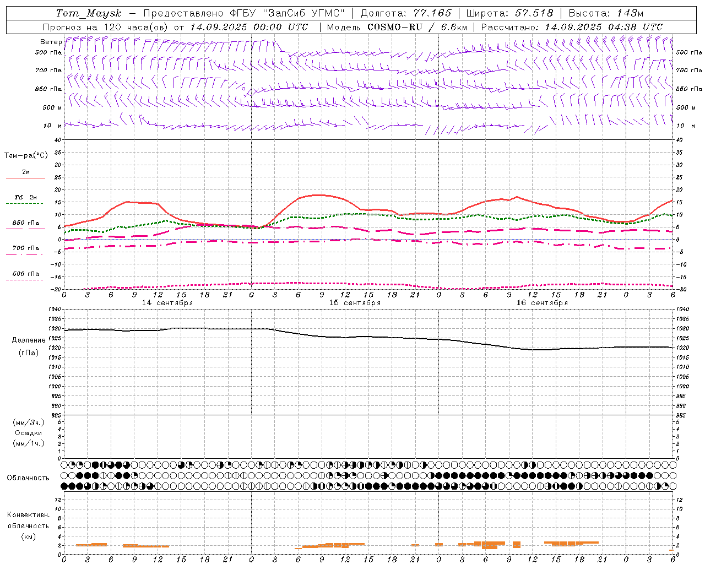This screenshot has height=564, width=705.
Task: Select the 15 сентября date label
Action: point(355,303)
